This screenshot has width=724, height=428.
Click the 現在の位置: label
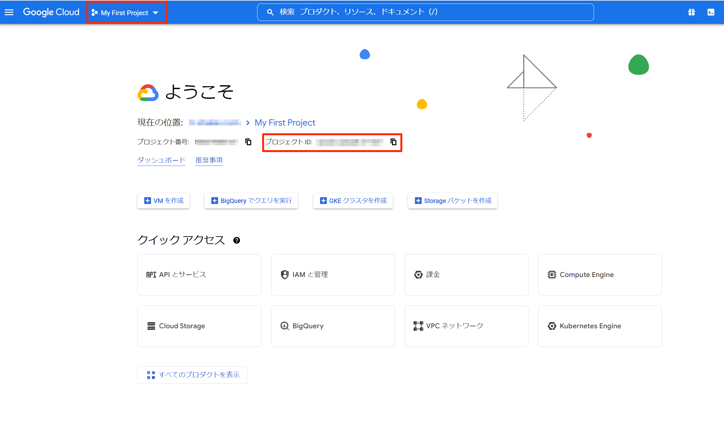tap(160, 122)
